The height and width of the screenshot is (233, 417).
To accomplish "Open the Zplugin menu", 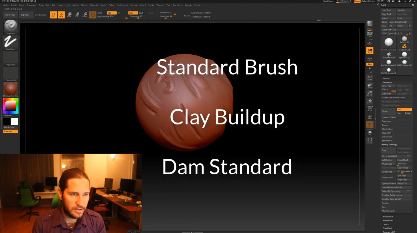I will click(x=188, y=5).
